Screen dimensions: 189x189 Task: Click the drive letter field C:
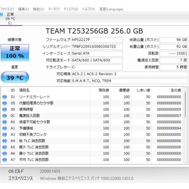97,67
